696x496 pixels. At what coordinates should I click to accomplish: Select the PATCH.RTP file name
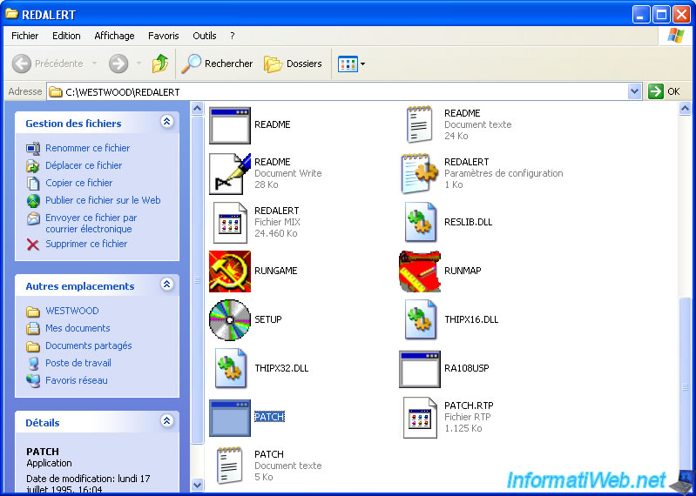[x=469, y=406]
